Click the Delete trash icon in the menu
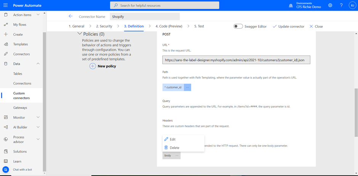 tap(166, 148)
